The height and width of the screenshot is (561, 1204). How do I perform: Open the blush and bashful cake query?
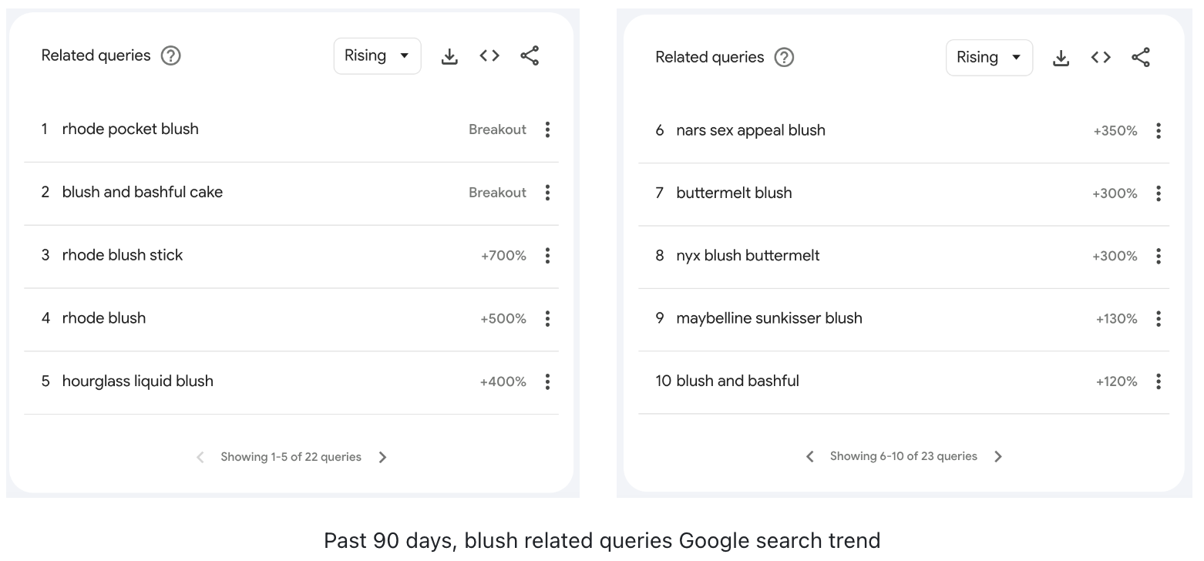[143, 192]
